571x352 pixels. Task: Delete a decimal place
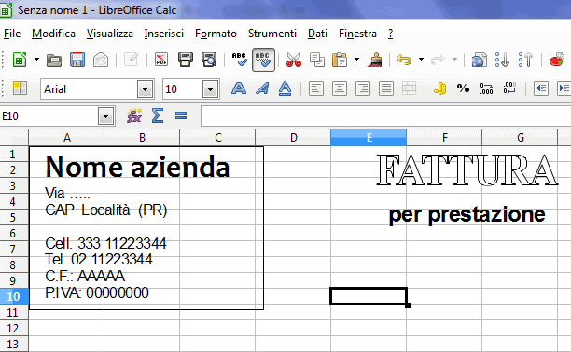point(509,88)
